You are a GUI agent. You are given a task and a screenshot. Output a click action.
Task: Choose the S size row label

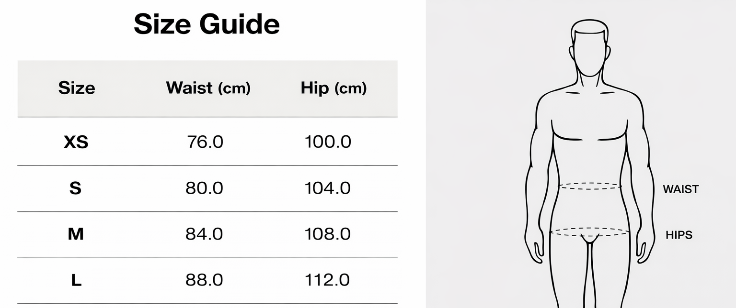click(75, 188)
